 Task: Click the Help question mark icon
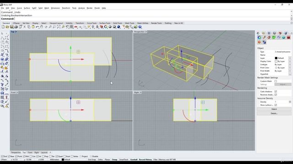[140, 27]
